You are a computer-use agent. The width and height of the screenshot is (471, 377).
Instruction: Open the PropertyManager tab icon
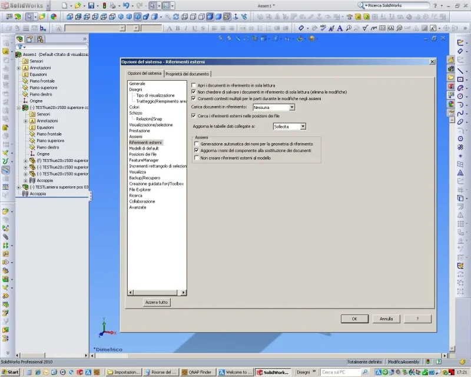(29, 39)
